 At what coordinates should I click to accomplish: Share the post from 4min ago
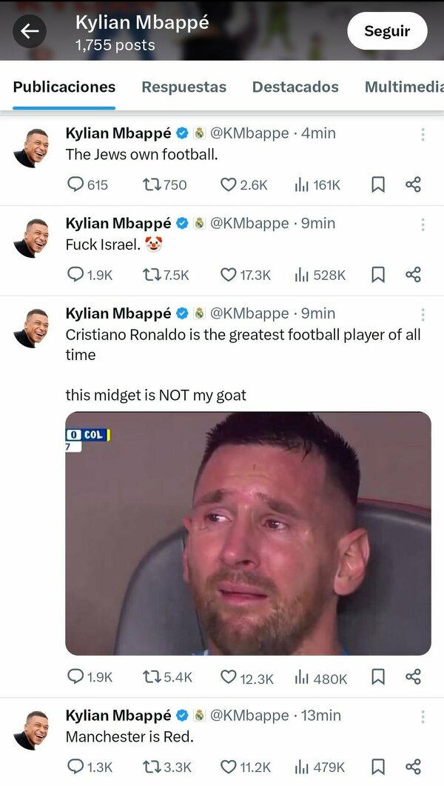point(414,184)
